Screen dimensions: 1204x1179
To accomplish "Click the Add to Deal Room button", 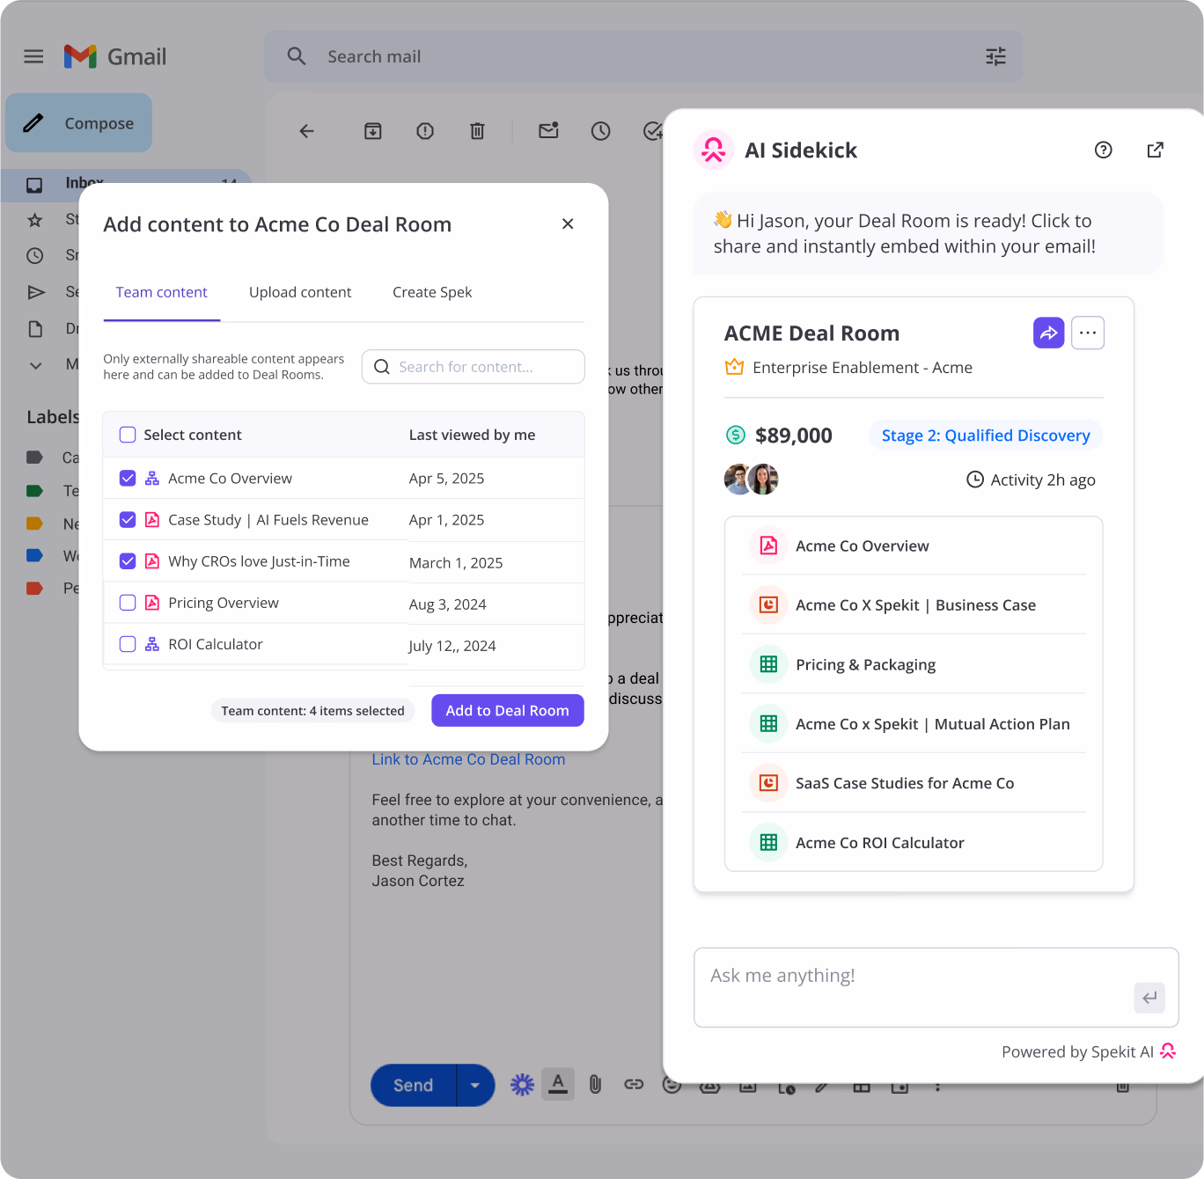I will [508, 711].
